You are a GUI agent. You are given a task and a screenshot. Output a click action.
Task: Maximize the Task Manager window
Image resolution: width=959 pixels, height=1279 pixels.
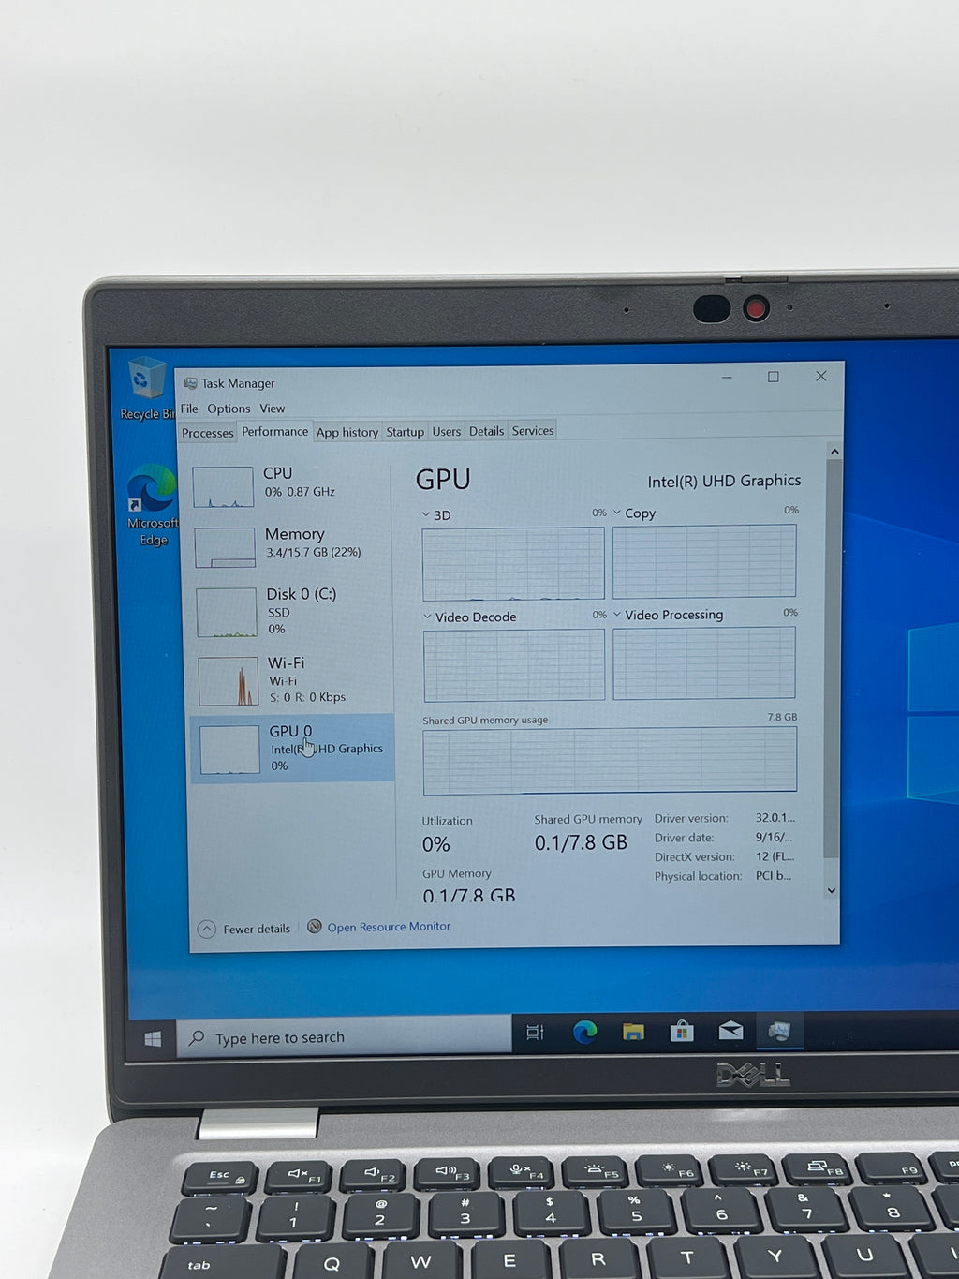[774, 377]
